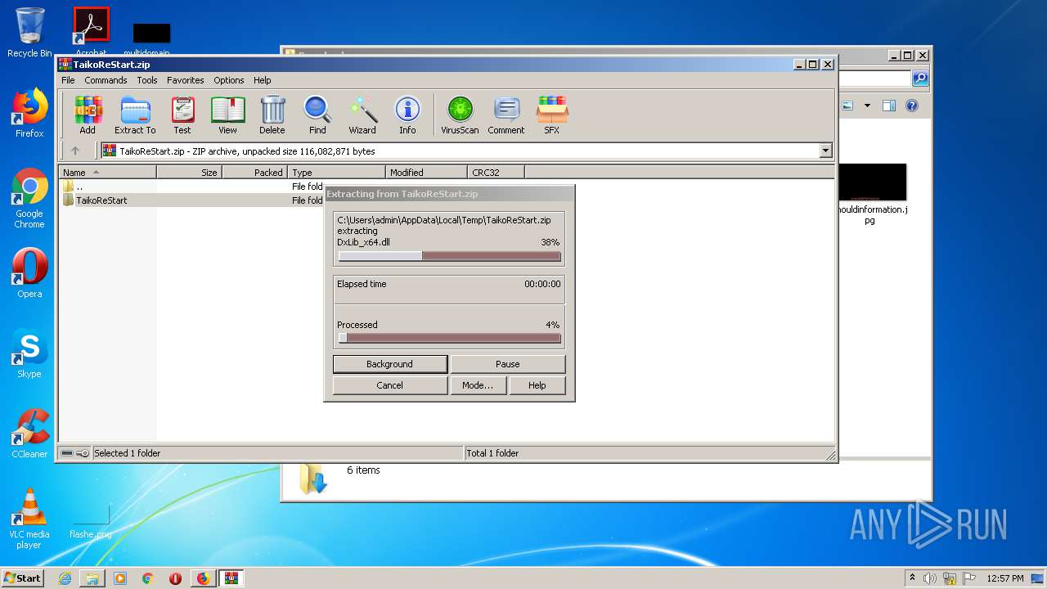Click the Mode... button
Viewport: 1047px width, 589px height.
(478, 385)
